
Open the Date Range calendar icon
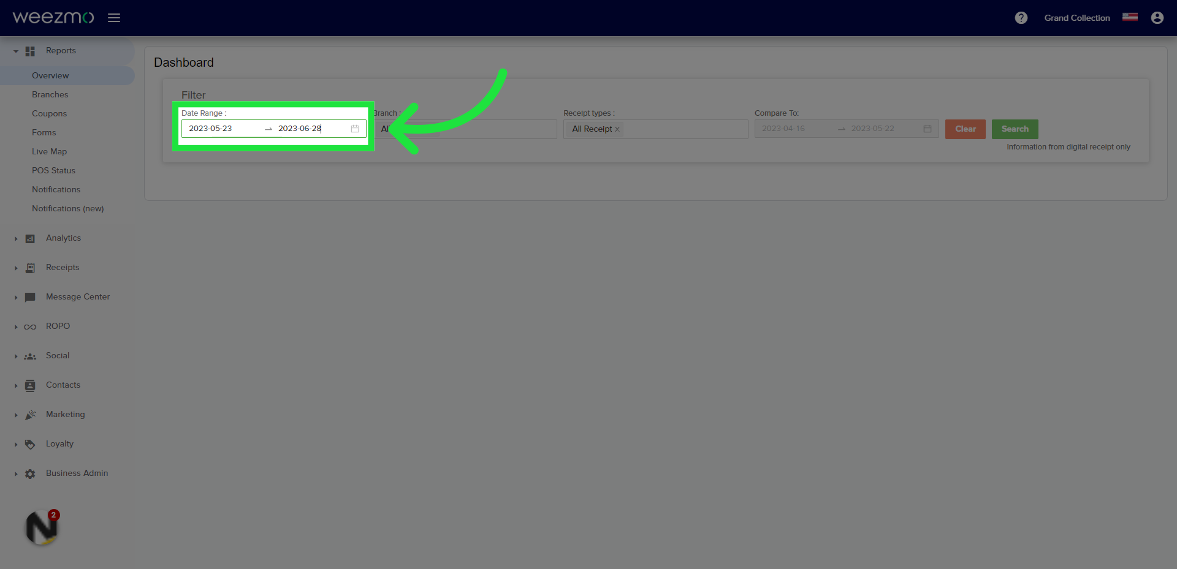pyautogui.click(x=355, y=129)
